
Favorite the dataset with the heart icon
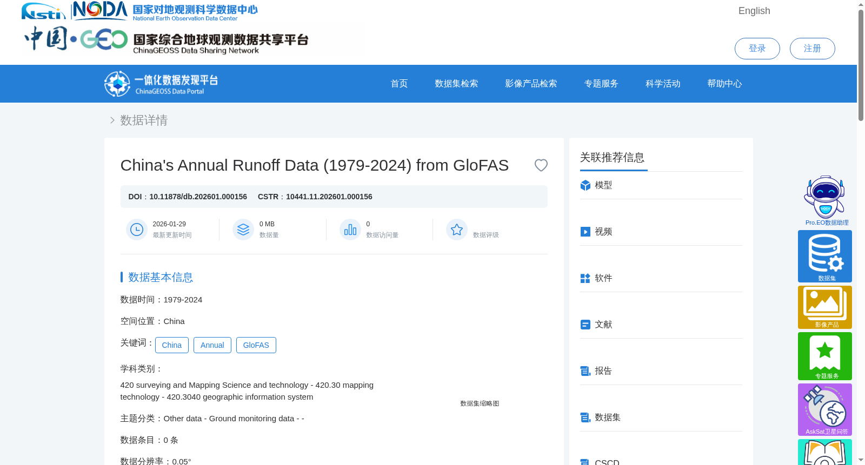541,165
